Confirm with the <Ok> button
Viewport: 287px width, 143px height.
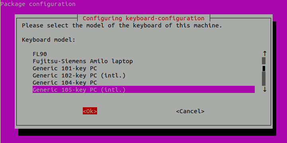click(90, 111)
